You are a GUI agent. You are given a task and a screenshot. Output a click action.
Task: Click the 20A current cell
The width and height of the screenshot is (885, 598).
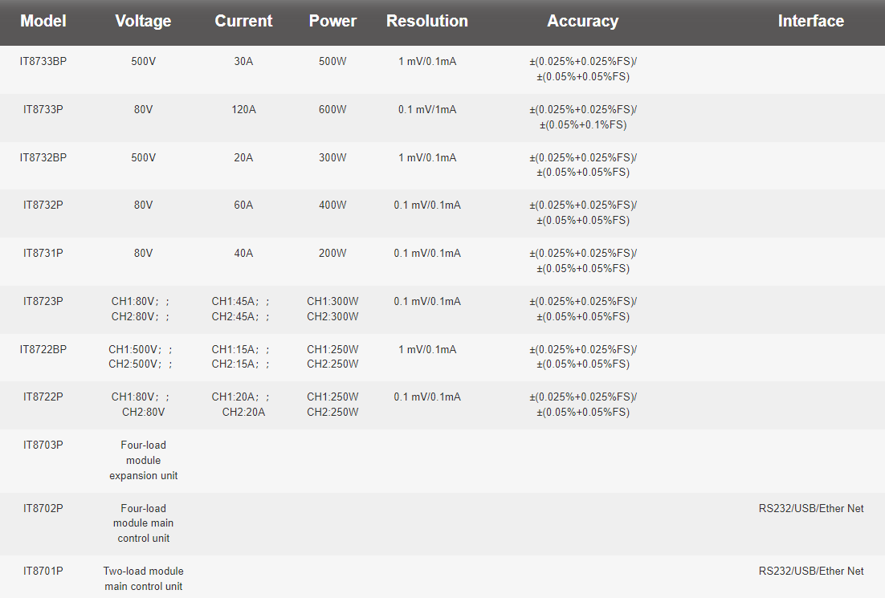point(244,157)
